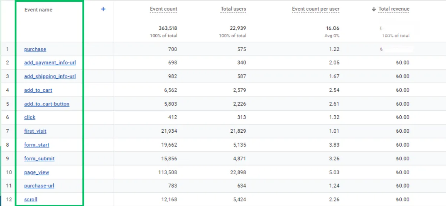Open the add_shipping_info-url event
This screenshot has width=446, height=206.
click(50, 76)
